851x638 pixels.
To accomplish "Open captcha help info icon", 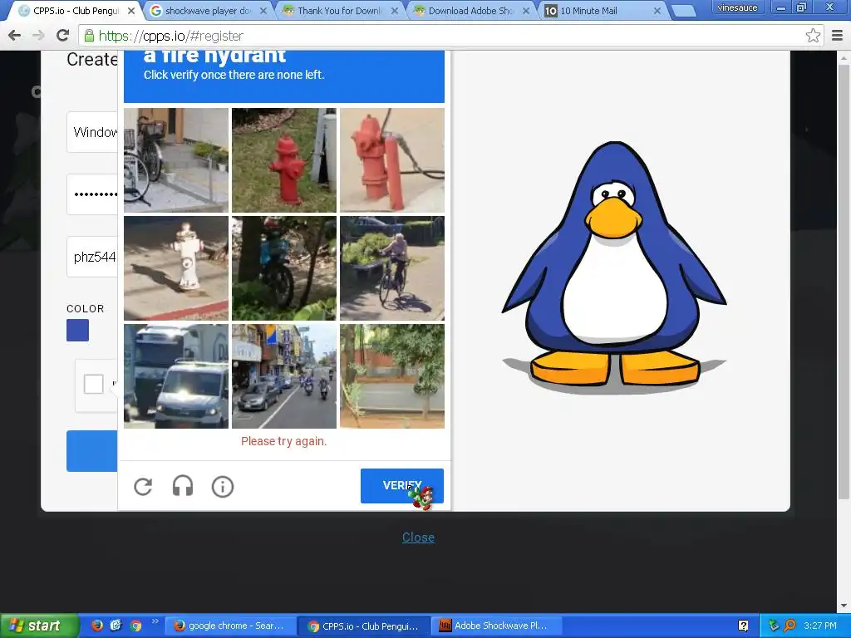I will tap(223, 487).
